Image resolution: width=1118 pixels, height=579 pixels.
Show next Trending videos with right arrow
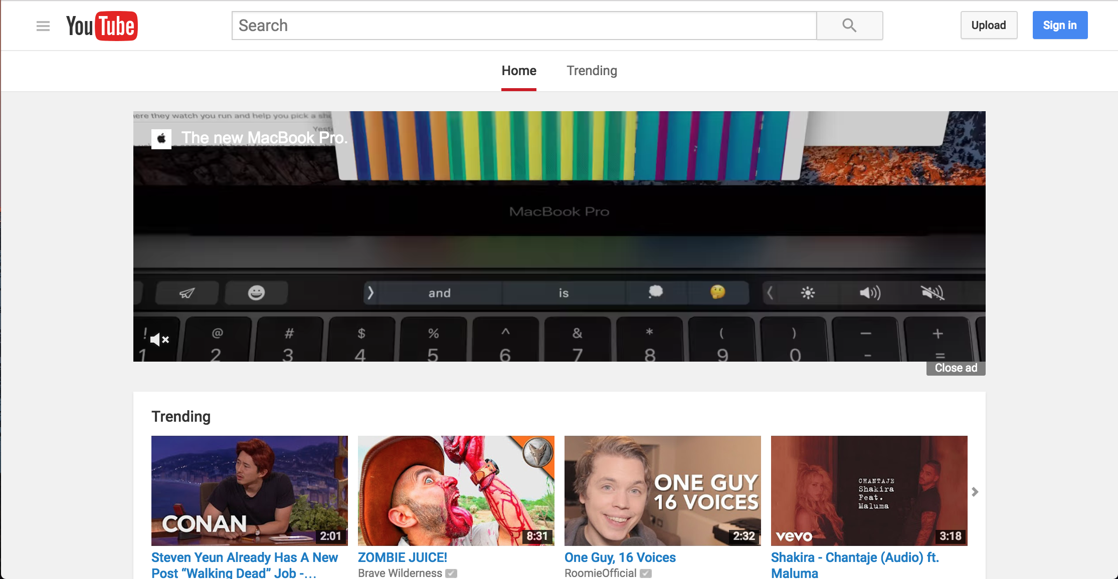click(x=975, y=492)
